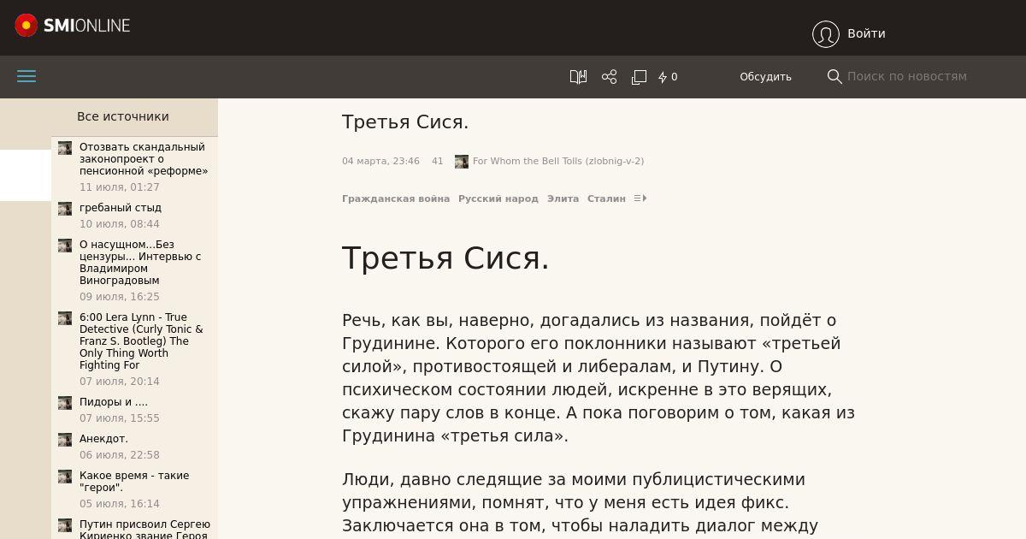The image size is (1026, 539).
Task: Click the user profile icon
Action: click(x=826, y=34)
